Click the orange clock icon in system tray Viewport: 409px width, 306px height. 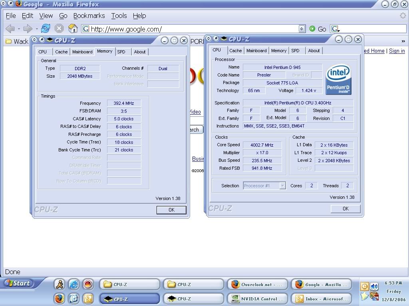(364, 287)
